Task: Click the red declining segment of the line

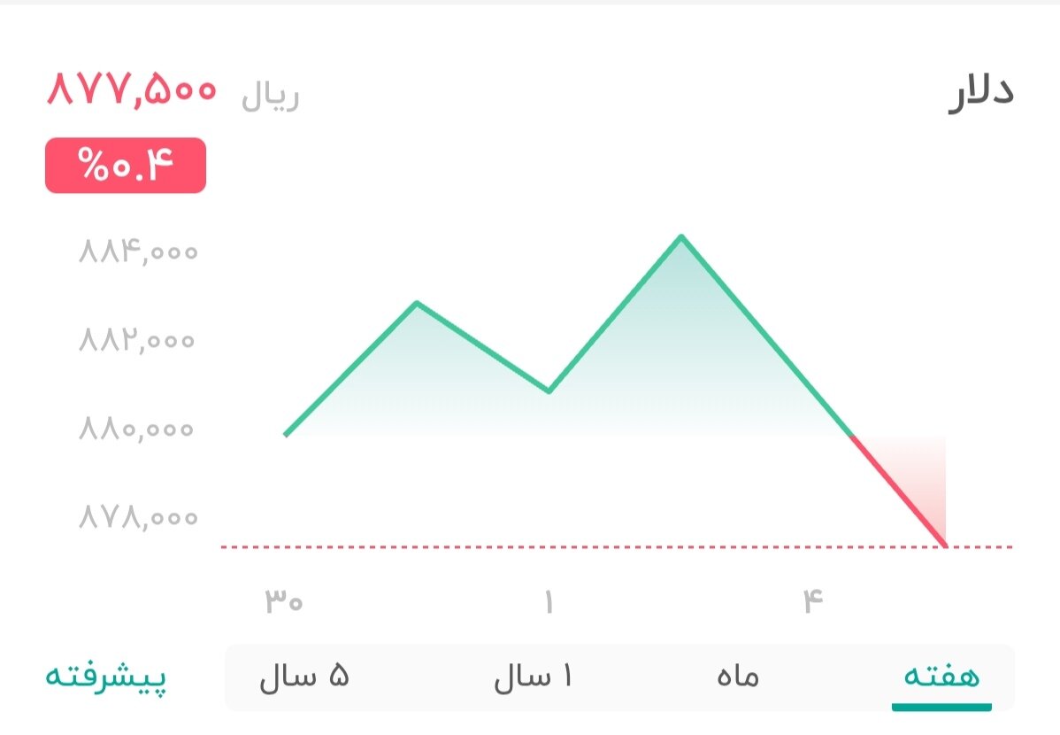Action: (x=898, y=488)
